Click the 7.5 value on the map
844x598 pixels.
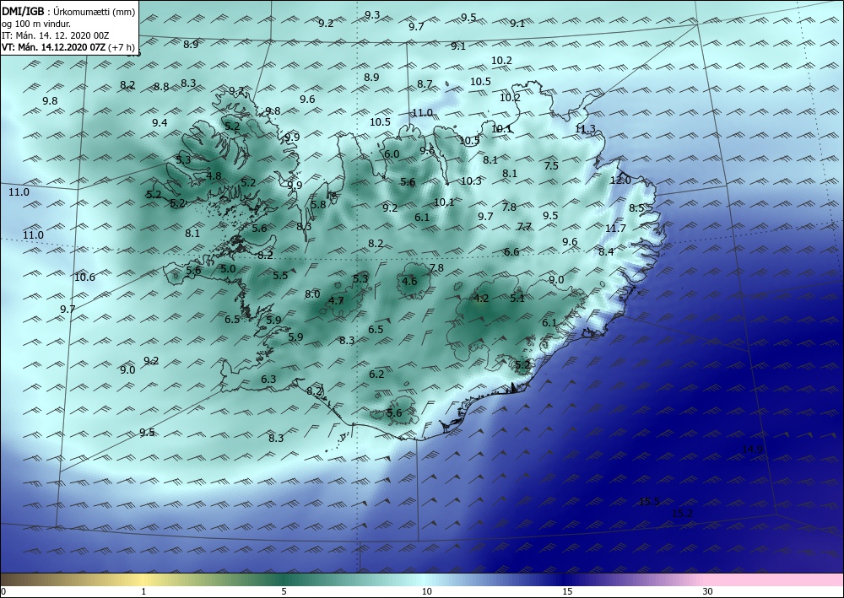[551, 165]
